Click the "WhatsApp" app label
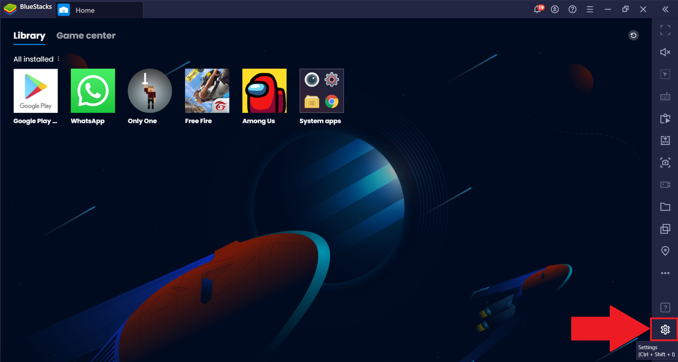The height and width of the screenshot is (362, 678). click(x=88, y=121)
